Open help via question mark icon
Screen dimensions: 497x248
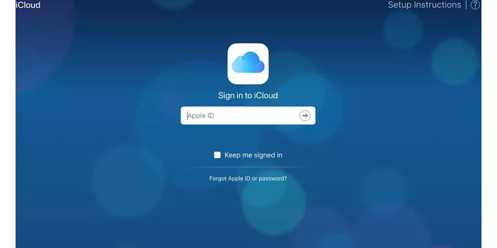click(x=475, y=5)
